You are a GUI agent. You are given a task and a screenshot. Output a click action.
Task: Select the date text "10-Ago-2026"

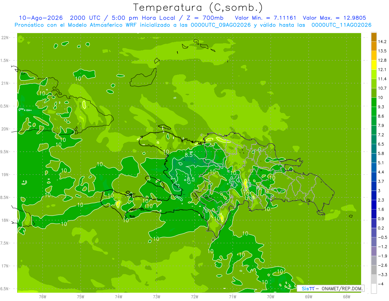pos(41,18)
